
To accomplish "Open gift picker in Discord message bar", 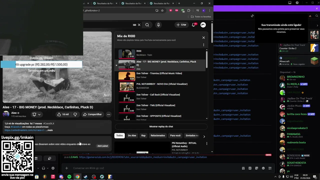I will [x=243, y=168].
